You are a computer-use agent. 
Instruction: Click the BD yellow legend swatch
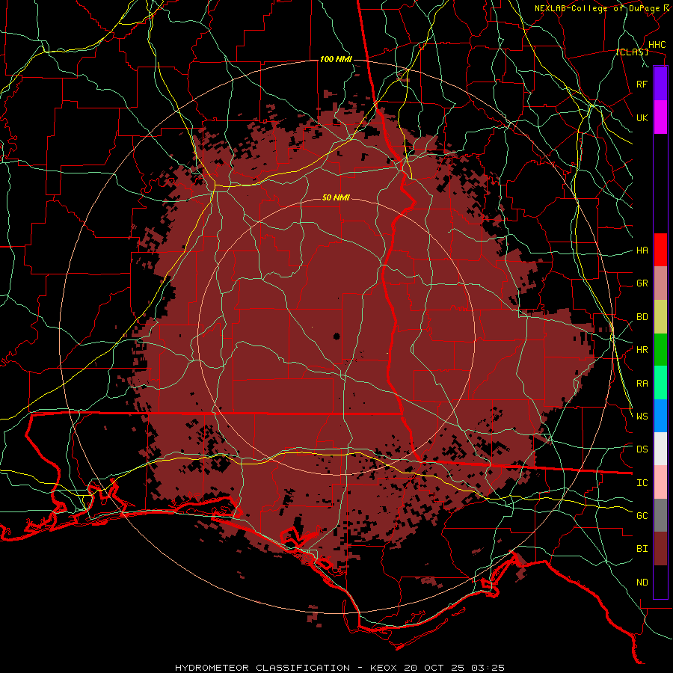tap(660, 317)
